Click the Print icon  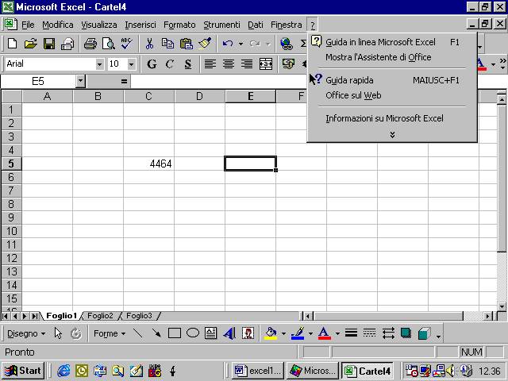(90, 44)
